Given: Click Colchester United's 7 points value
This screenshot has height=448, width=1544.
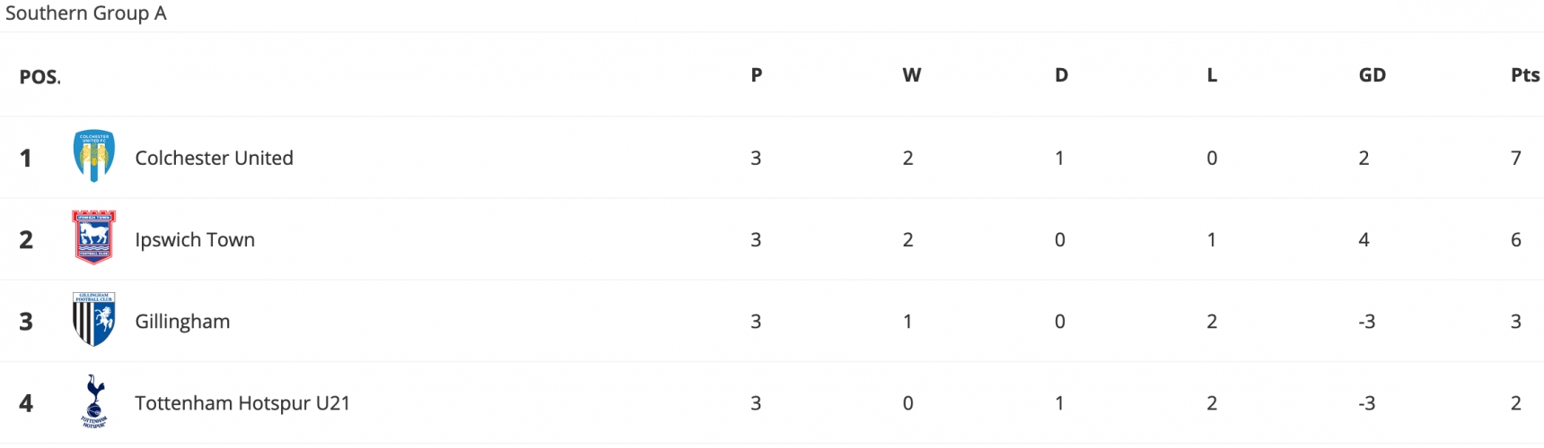Looking at the screenshot, I should [1516, 159].
